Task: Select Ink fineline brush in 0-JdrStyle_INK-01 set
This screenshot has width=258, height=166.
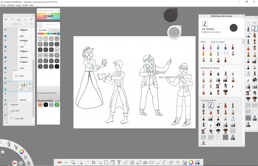Action: (x=211, y=105)
